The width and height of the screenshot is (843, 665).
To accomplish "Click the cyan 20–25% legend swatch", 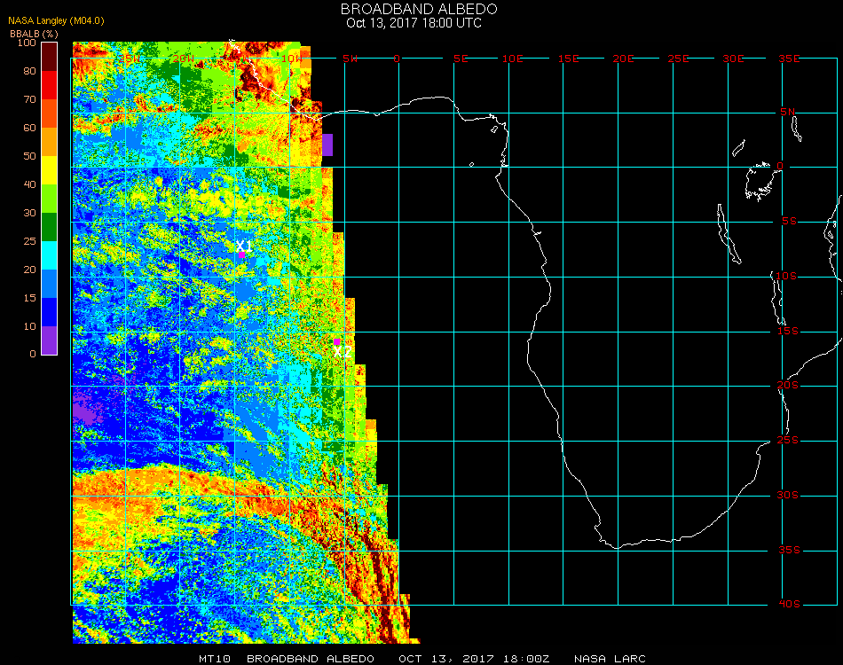I will click(x=50, y=255).
